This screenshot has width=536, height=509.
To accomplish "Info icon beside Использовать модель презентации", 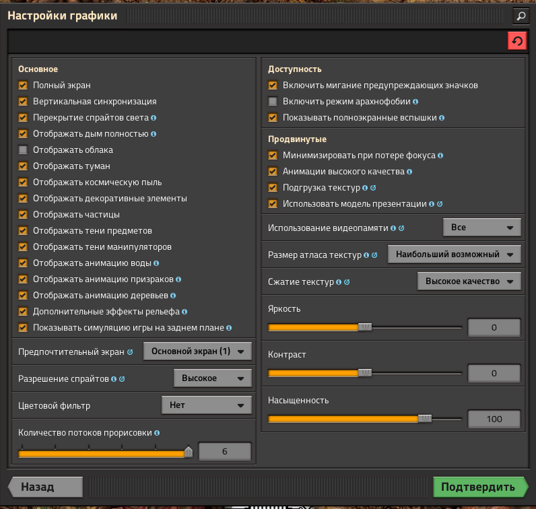I will (x=432, y=204).
